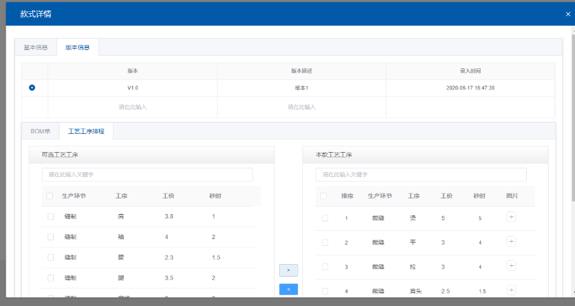Click the 版本信息 tab

click(x=77, y=48)
